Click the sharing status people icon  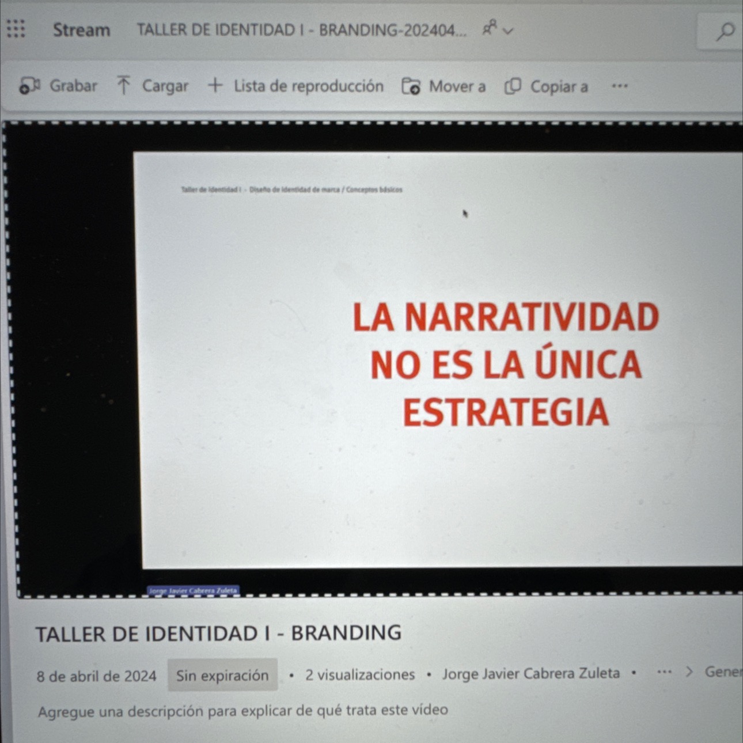pyautogui.click(x=490, y=28)
